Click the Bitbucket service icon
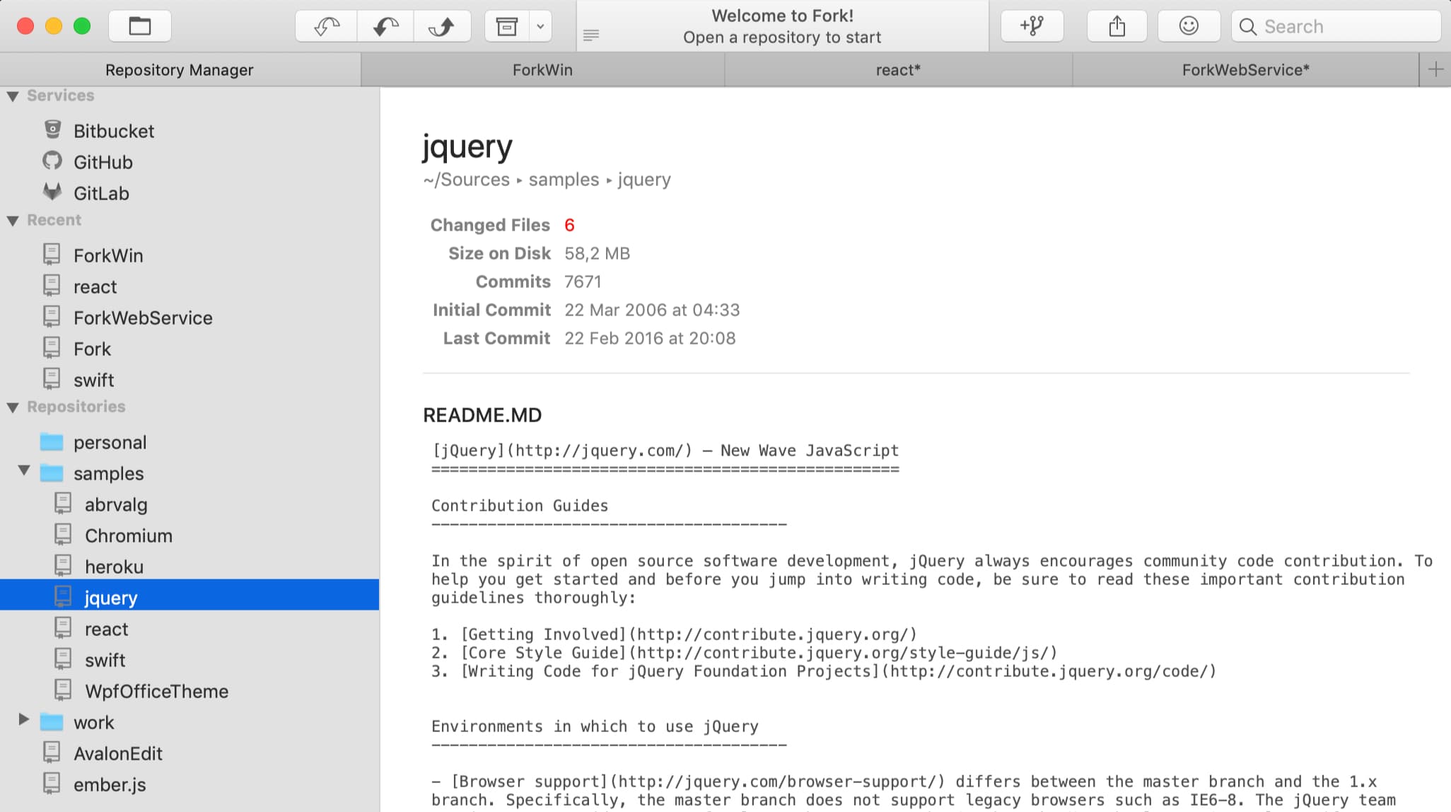1451x812 pixels. coord(52,129)
